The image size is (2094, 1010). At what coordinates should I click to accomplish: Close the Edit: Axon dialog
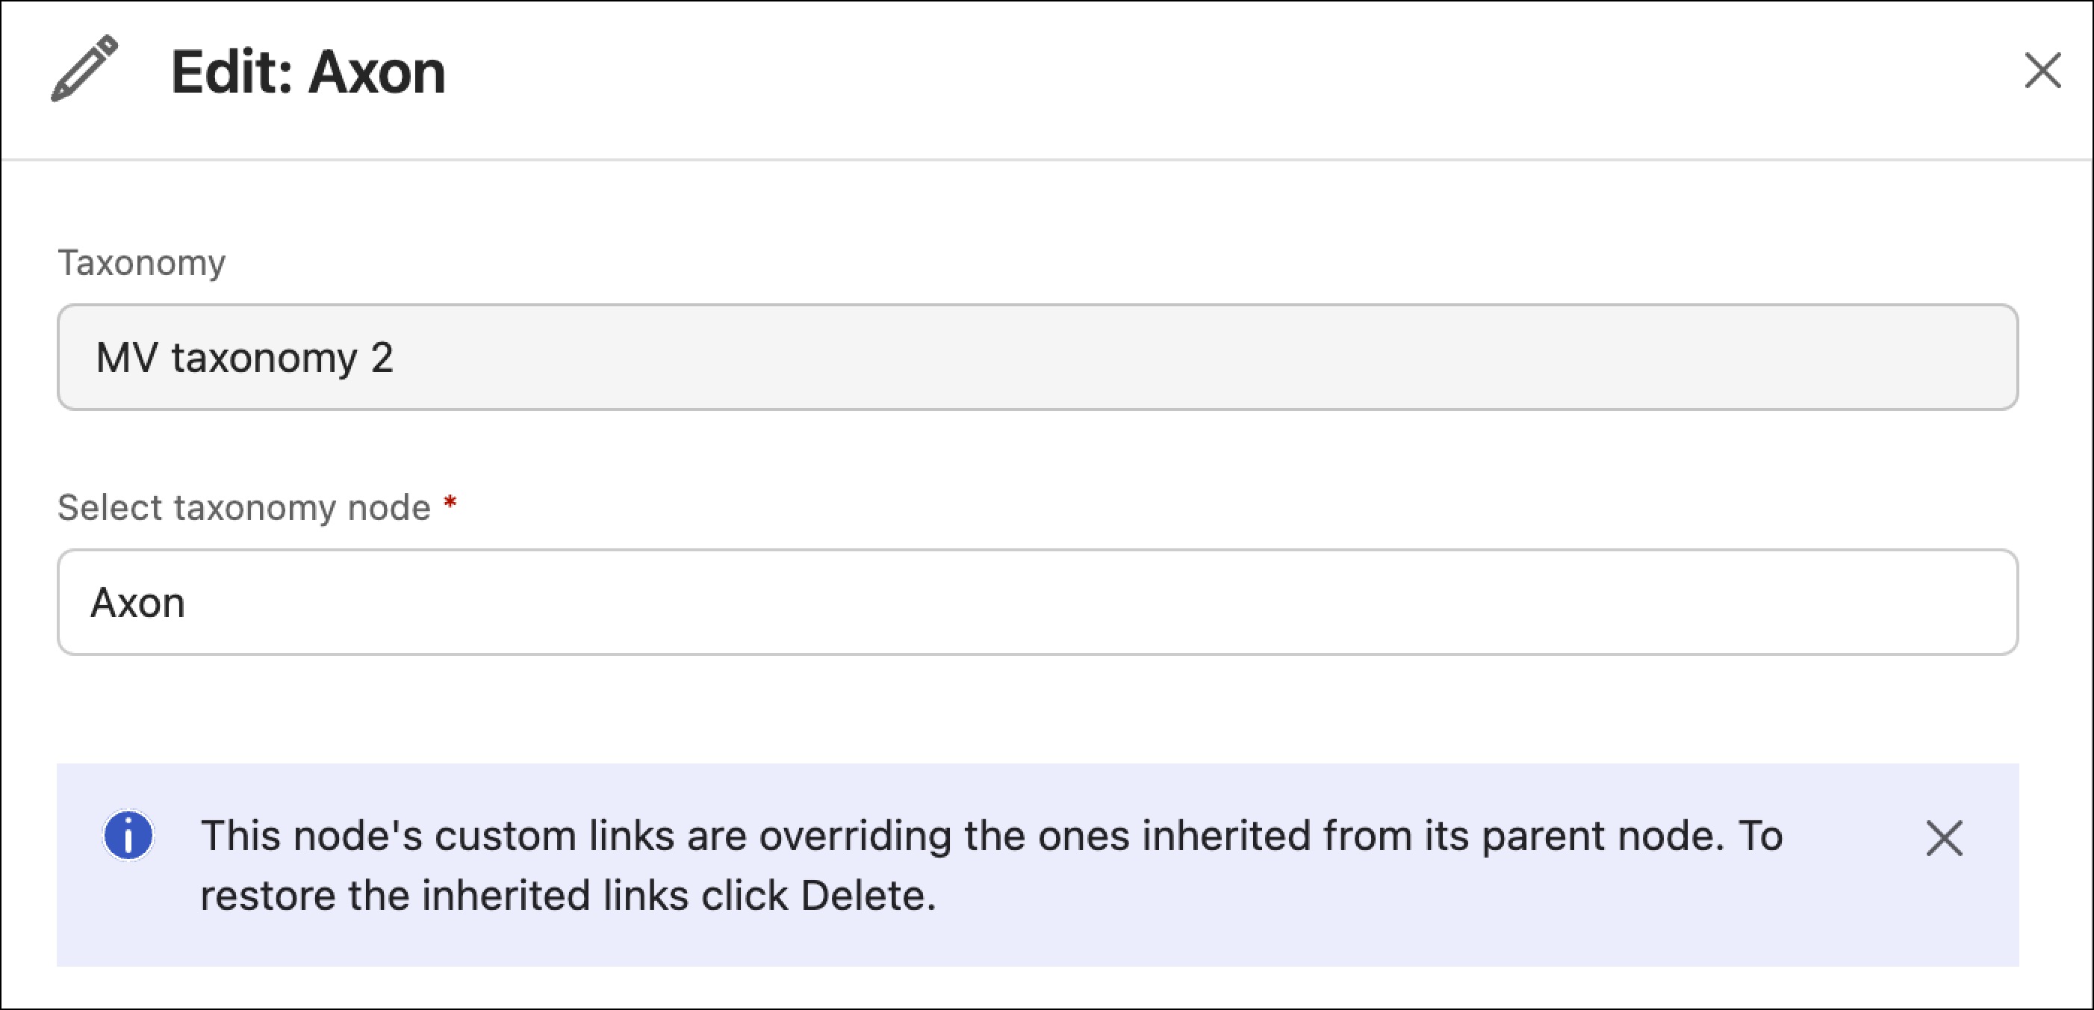tap(2041, 70)
